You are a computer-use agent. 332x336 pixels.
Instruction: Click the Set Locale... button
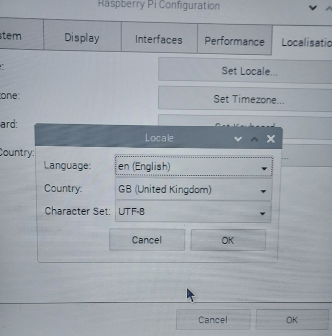click(x=245, y=70)
